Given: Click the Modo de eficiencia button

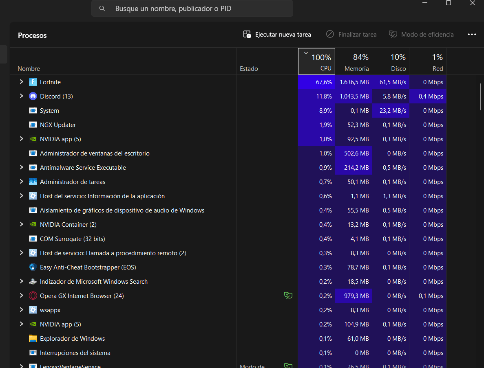Looking at the screenshot, I should coord(421,35).
